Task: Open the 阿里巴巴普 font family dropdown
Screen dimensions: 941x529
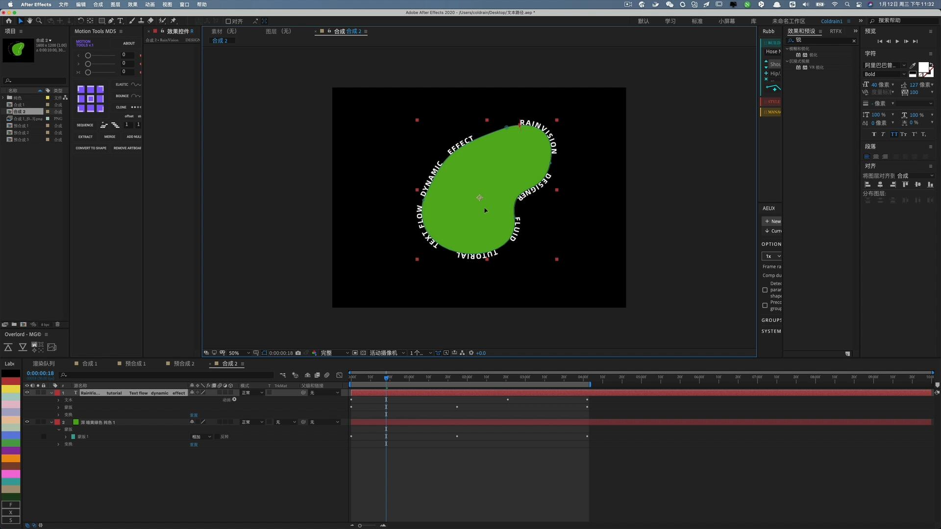Action: (x=885, y=65)
